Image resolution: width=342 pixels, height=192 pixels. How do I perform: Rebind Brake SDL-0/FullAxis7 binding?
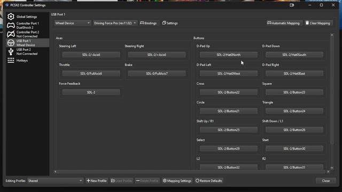pos(157,74)
